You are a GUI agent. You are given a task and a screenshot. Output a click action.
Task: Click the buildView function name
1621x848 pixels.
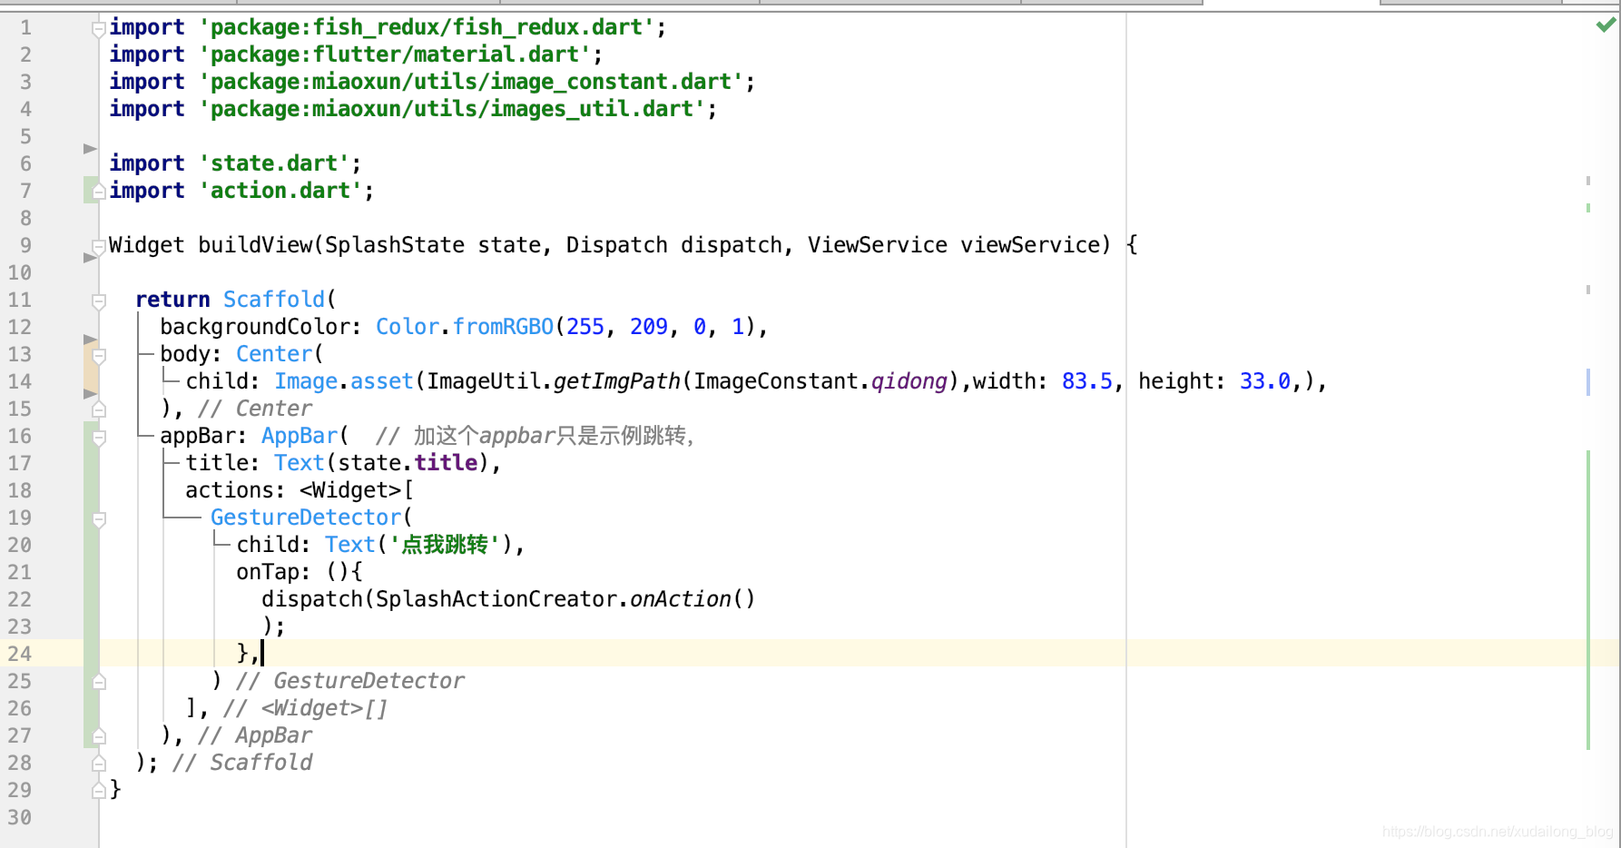click(x=255, y=245)
